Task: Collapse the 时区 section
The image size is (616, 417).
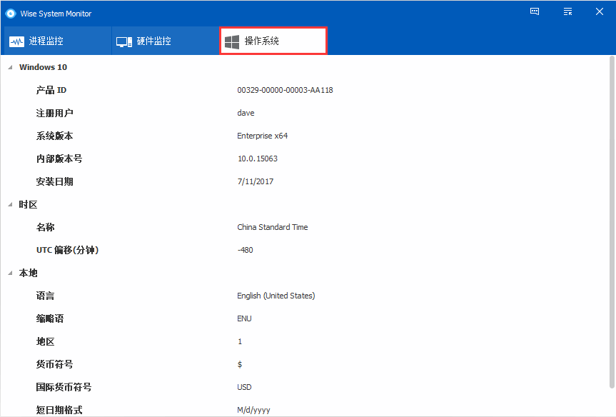Action: click(x=10, y=204)
